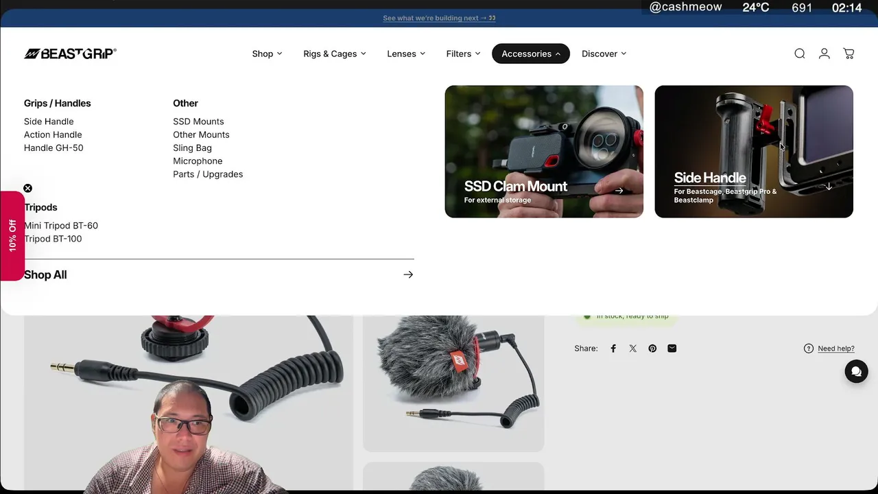Open the shopping cart icon

click(849, 54)
